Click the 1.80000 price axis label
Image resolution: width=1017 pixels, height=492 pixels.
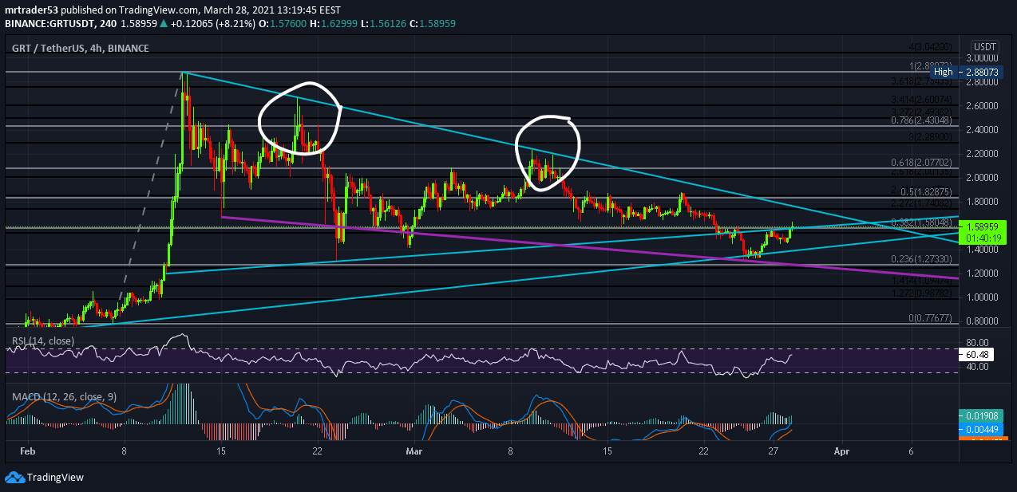pyautogui.click(x=983, y=202)
